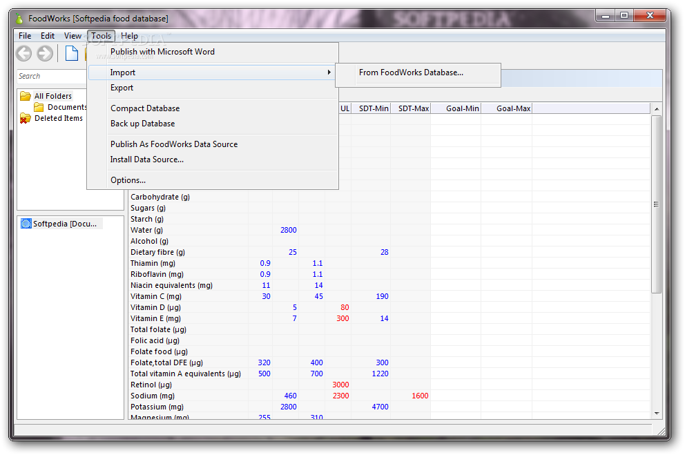Click Vitamin D UL value 80
The image size is (685, 455).
tap(345, 307)
